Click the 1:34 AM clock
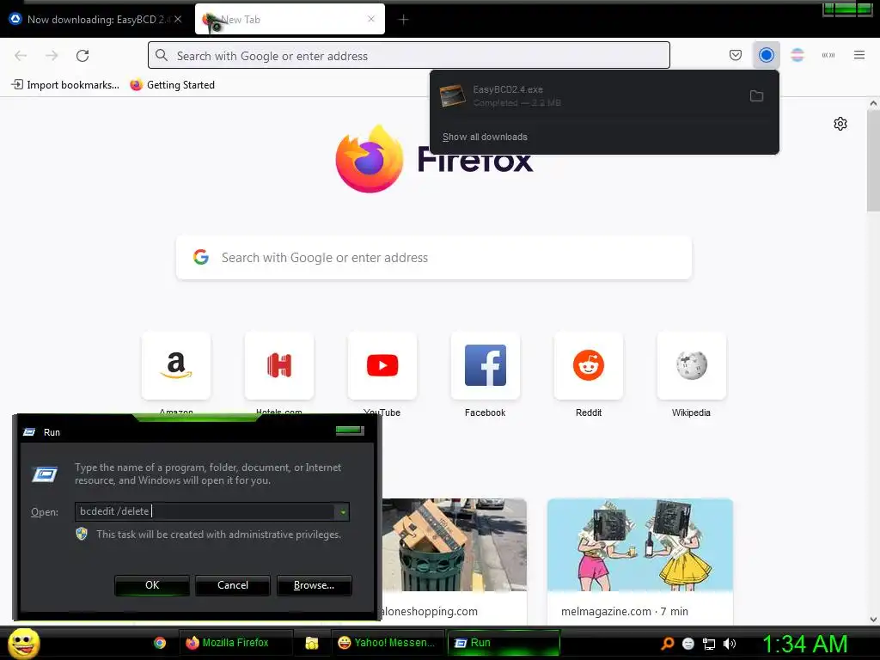The image size is (880, 660). coord(804,644)
